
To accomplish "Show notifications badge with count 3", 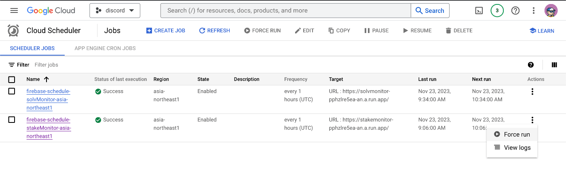I will pyautogui.click(x=497, y=10).
